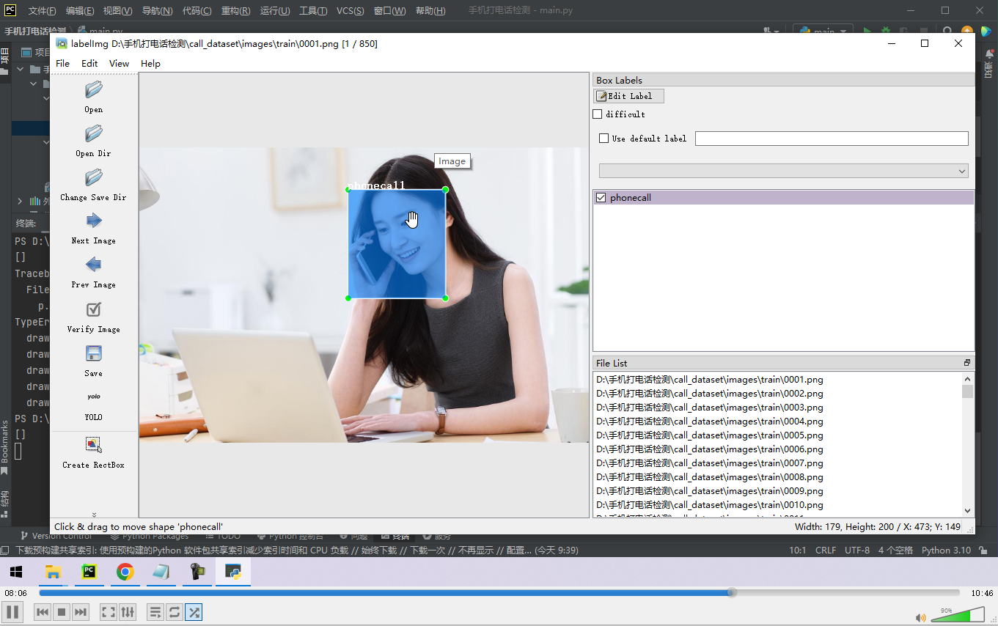Open the Windows Start menu

pyautogui.click(x=16, y=572)
